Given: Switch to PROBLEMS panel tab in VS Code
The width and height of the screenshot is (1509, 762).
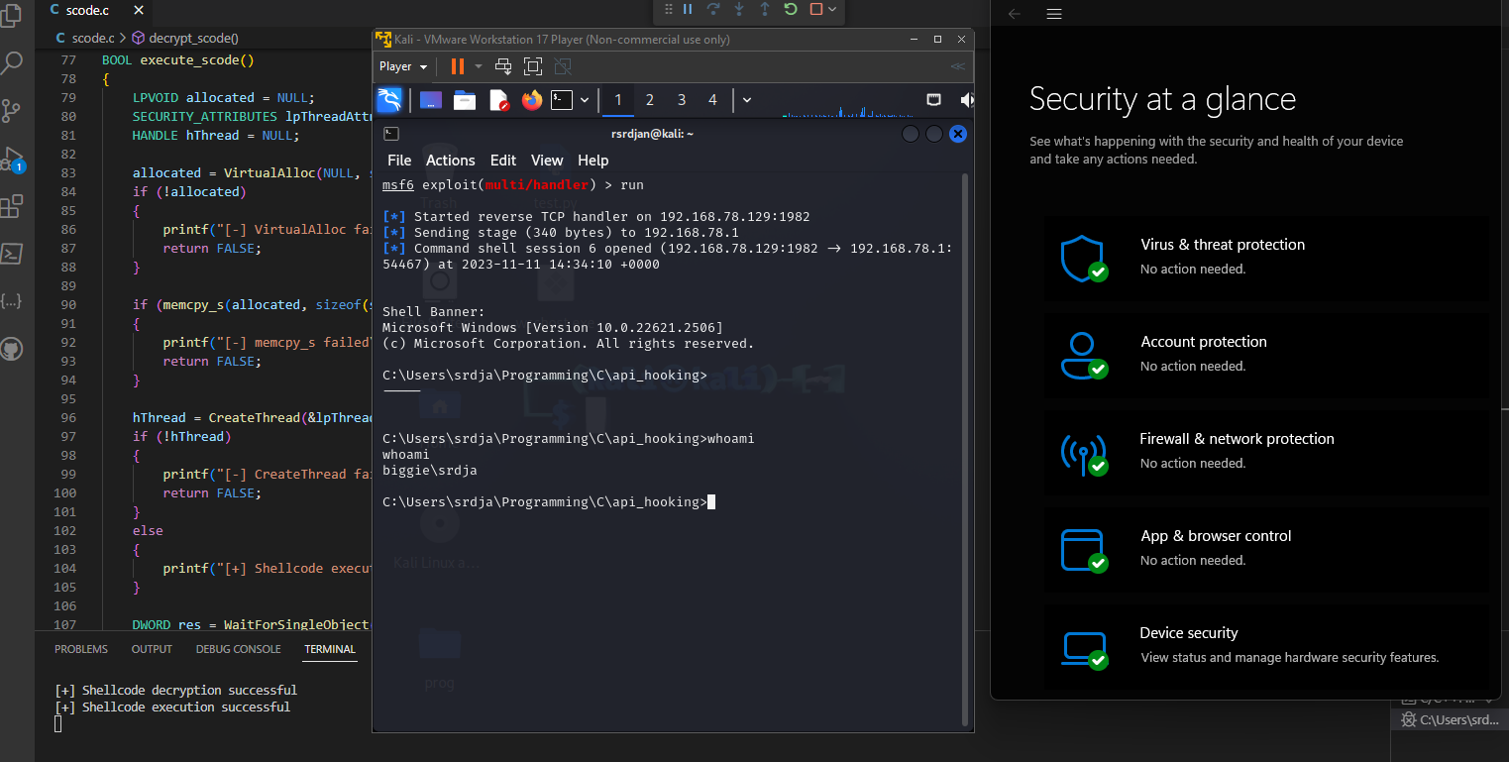Looking at the screenshot, I should (81, 649).
